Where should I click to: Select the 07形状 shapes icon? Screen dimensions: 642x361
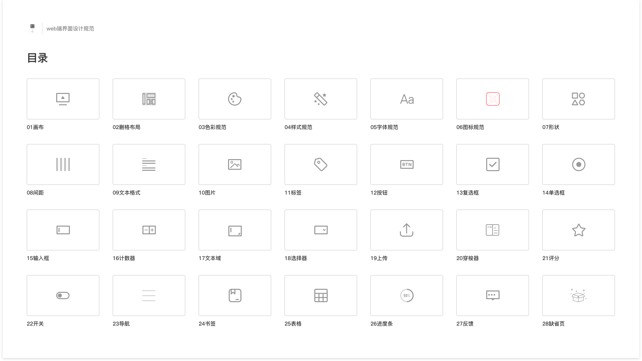578,99
